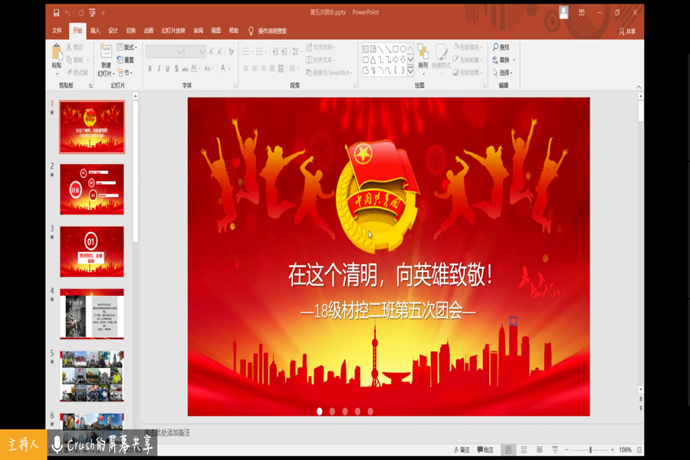Screen dimensions: 690x460
Task: Start slideshow from quick access toolbar icon
Action: pos(92,13)
